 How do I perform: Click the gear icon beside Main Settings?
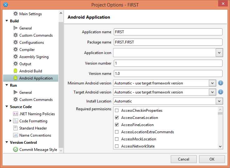16,14
